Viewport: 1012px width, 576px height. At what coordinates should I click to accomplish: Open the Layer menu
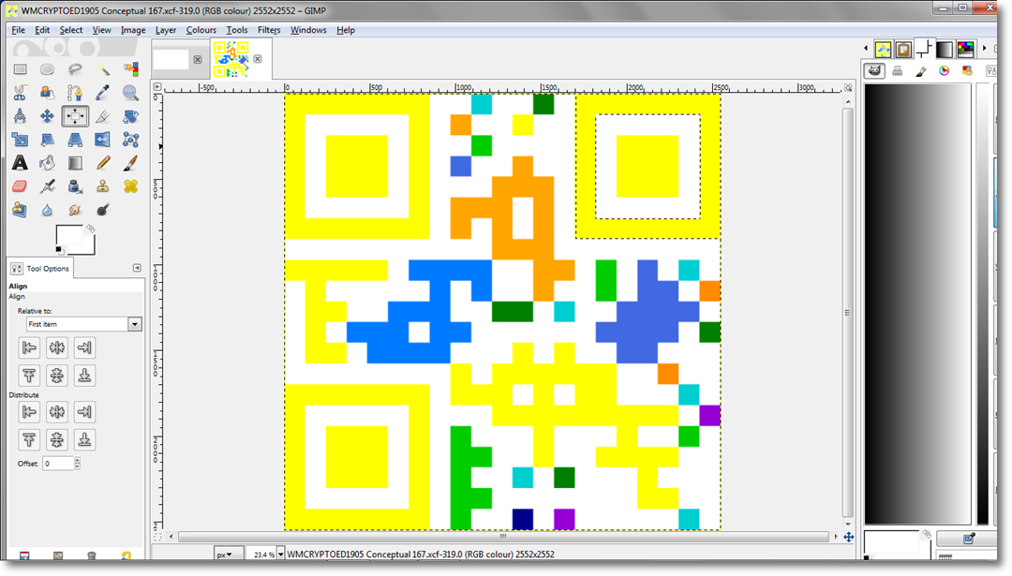(165, 30)
